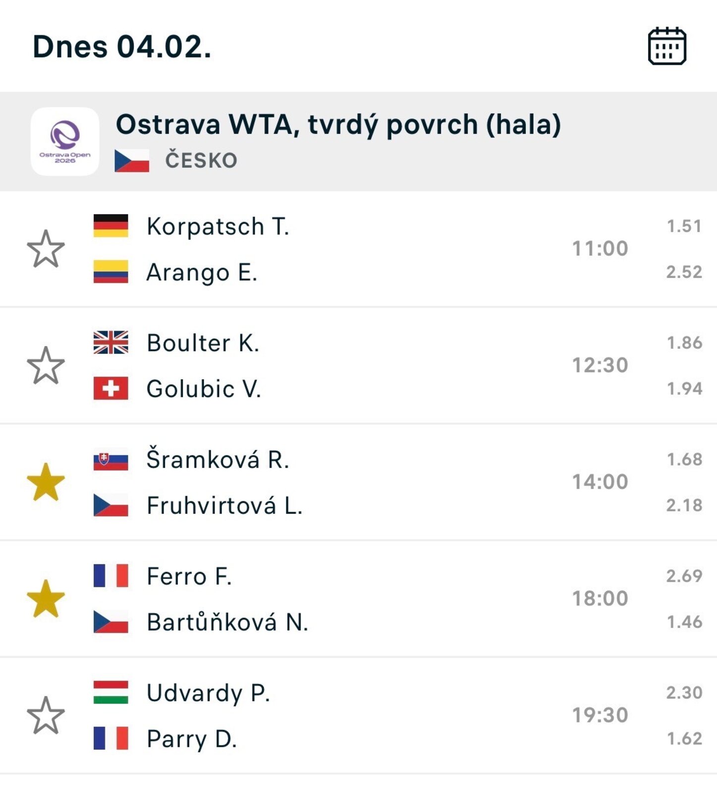Remove star from Ferro vs Bartůňková match
Viewport: 717px width, 793px height.
46,599
